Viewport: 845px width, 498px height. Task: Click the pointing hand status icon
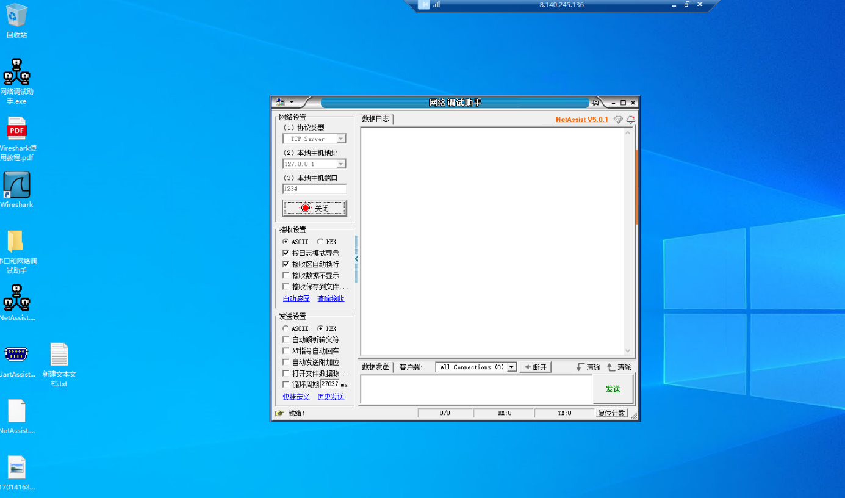(279, 413)
